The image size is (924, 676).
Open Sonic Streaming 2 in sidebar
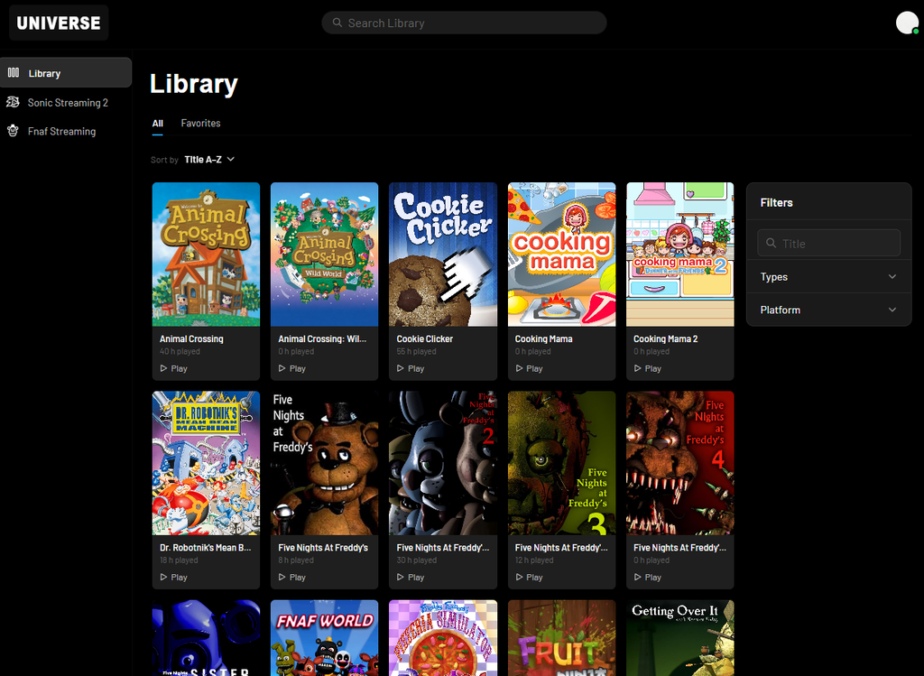[66, 103]
